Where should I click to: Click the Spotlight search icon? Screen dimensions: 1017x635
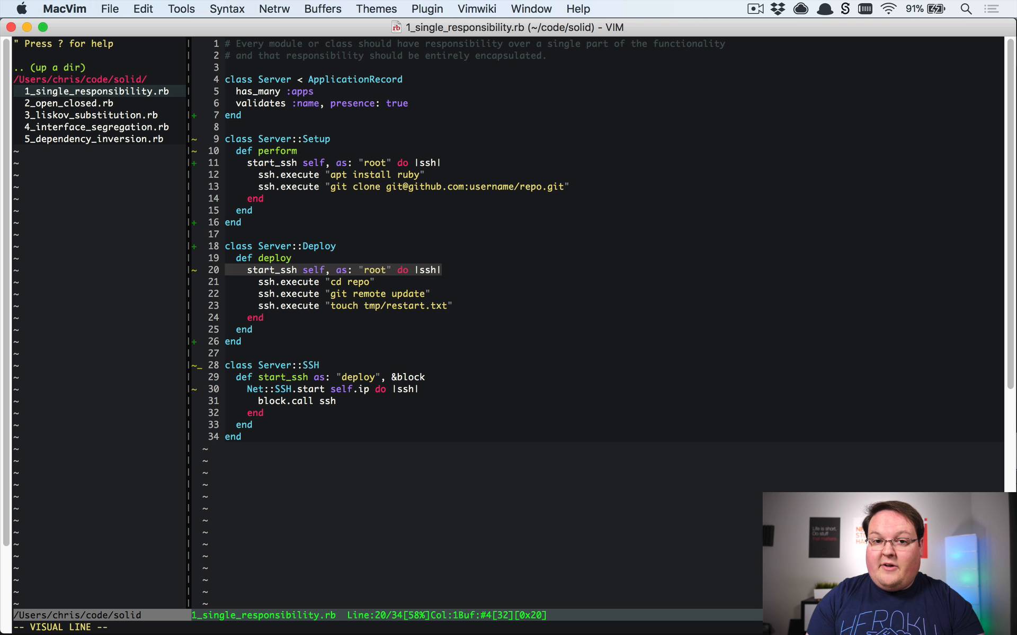967,9
